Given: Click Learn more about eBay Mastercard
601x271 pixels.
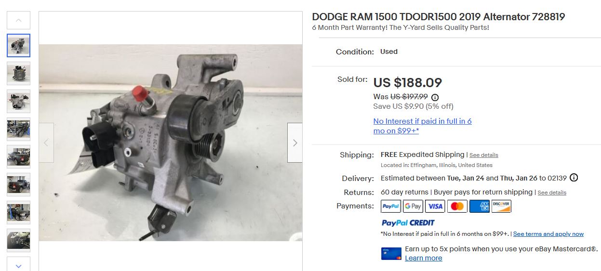Looking at the screenshot, I should [x=424, y=258].
